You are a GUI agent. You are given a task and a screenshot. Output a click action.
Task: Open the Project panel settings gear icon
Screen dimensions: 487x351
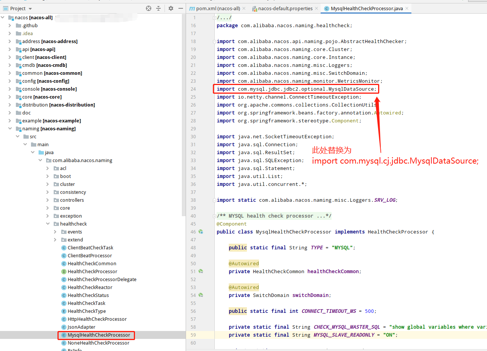(171, 8)
